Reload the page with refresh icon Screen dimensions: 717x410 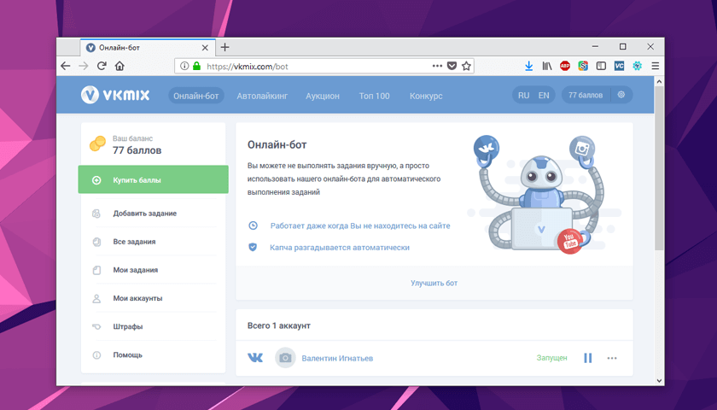tap(102, 66)
